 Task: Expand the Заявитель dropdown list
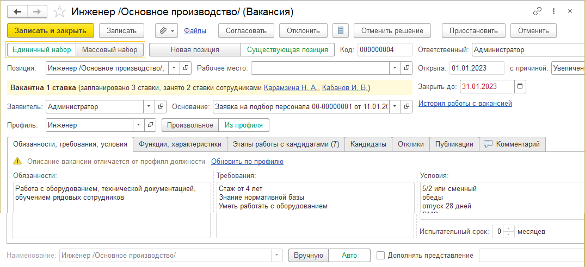click(149, 106)
